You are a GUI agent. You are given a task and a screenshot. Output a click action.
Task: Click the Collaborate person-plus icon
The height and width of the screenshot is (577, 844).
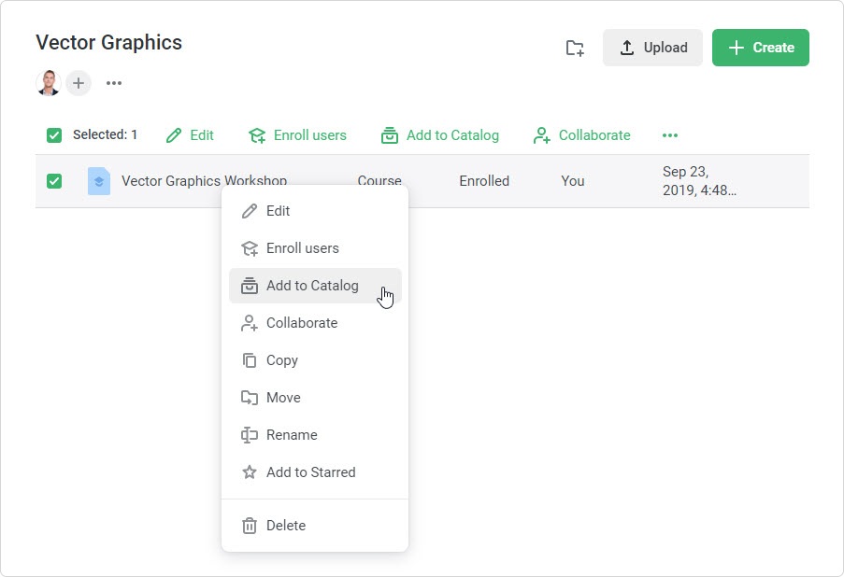point(540,134)
